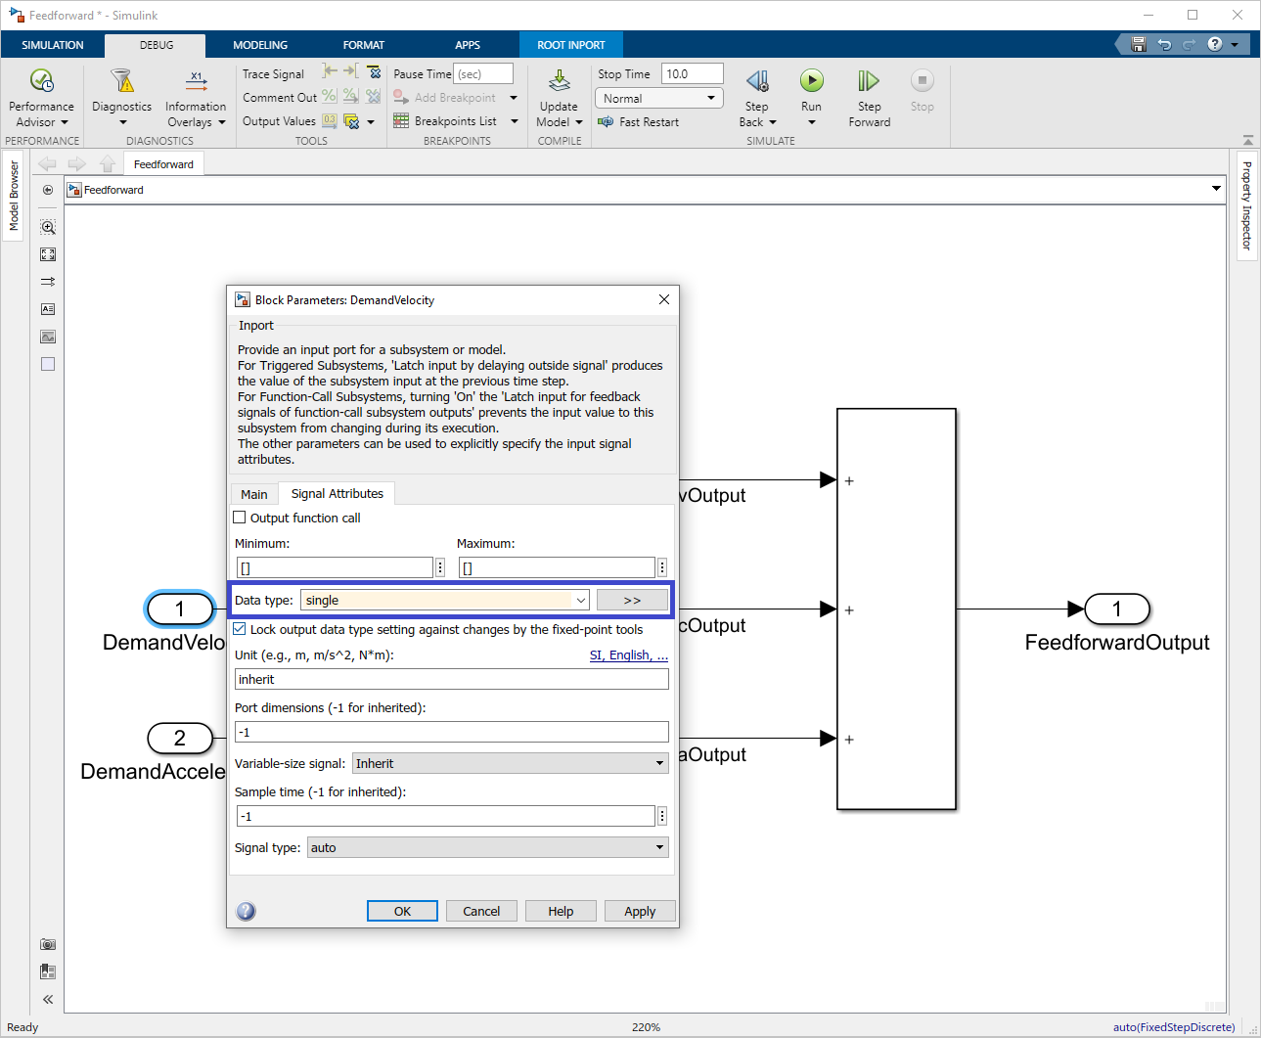Click the Zoom tool in canvas palette
This screenshot has height=1038, width=1261.
pyautogui.click(x=48, y=227)
